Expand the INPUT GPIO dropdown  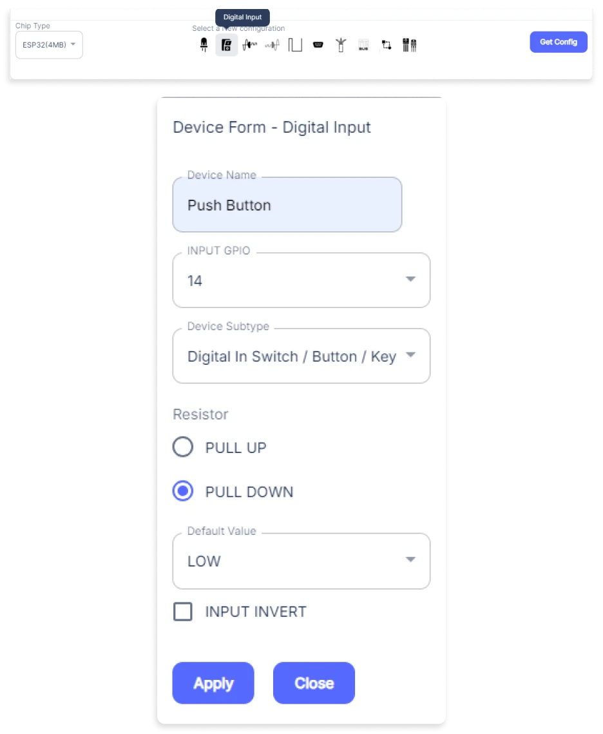pyautogui.click(x=301, y=280)
